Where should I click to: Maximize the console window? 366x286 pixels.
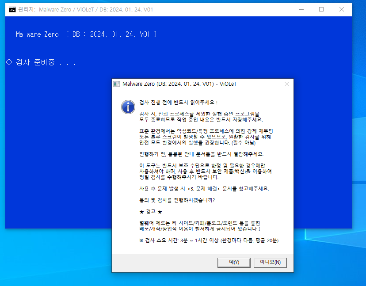[321, 9]
